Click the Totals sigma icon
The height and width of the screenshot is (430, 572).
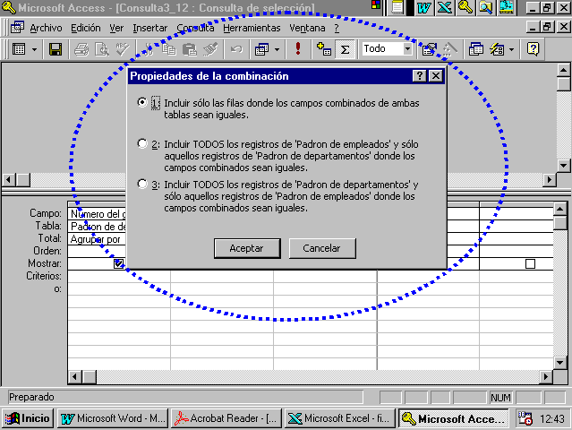[345, 49]
